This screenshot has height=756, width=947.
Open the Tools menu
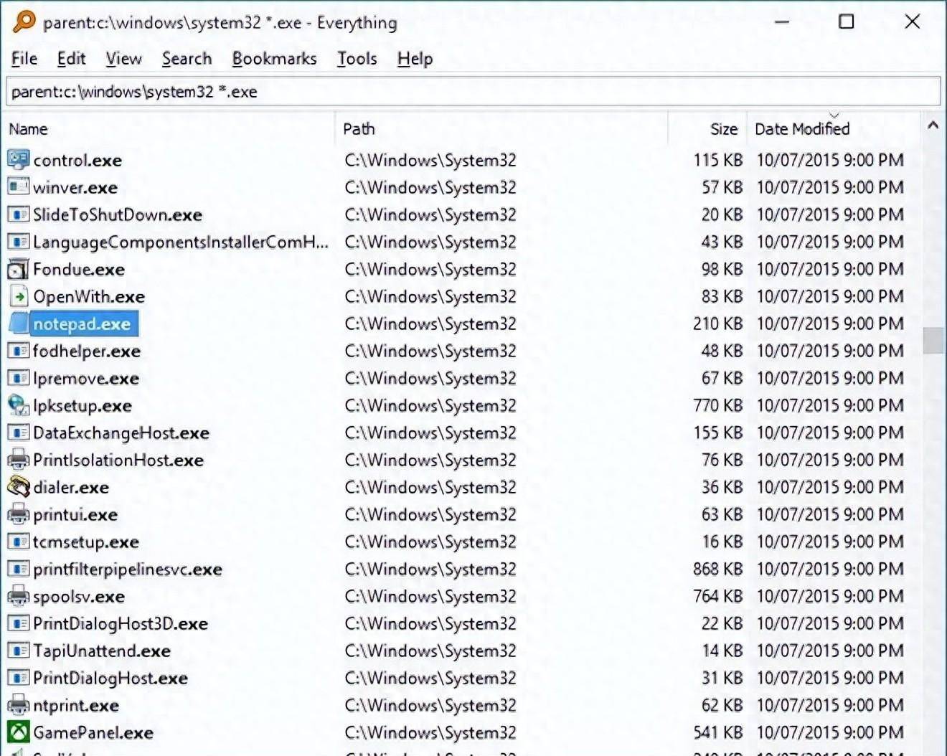point(357,59)
